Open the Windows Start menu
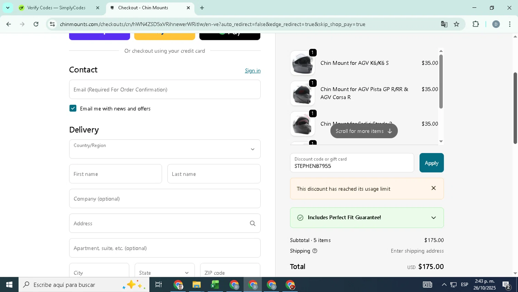518x292 pixels. (9, 285)
